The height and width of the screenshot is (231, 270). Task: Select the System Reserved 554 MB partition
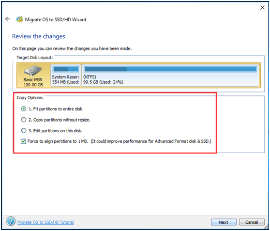coord(66,76)
